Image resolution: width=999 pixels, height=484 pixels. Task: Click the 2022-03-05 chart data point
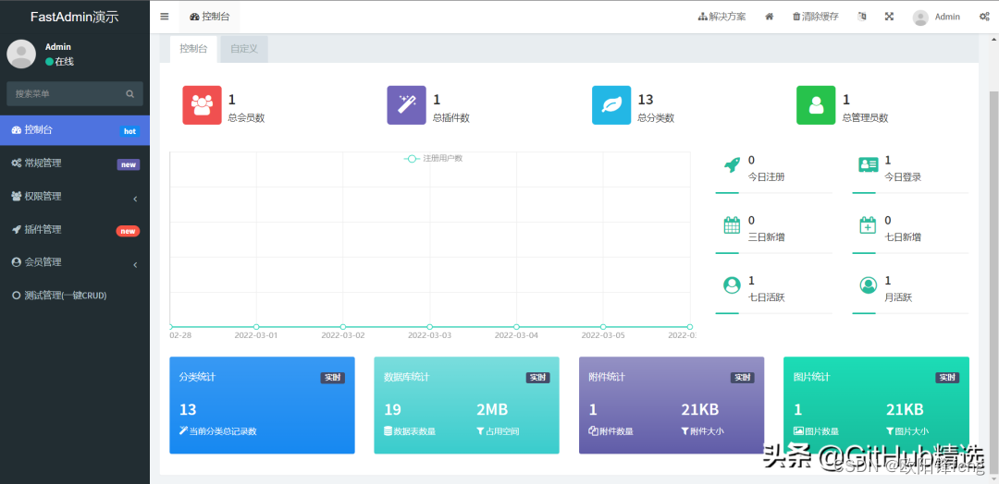click(x=603, y=327)
